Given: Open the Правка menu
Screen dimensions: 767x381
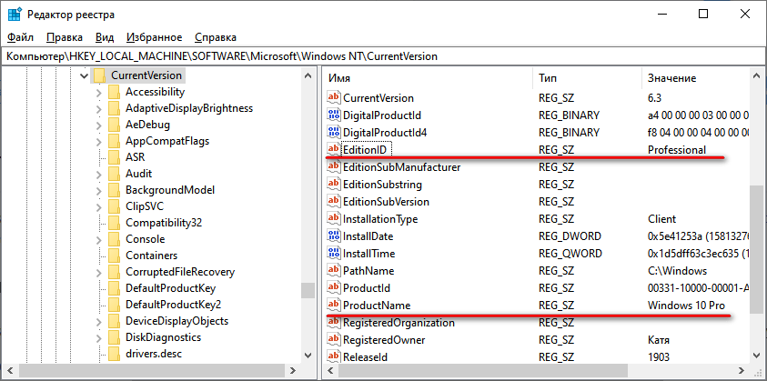Looking at the screenshot, I should [x=65, y=37].
